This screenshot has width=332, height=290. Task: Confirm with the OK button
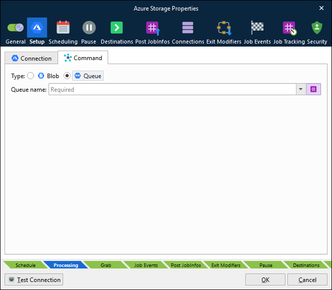[x=265, y=279]
